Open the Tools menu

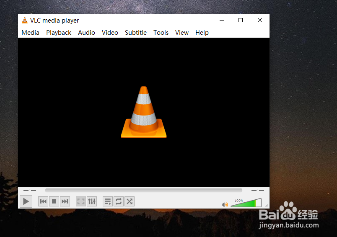pos(161,33)
